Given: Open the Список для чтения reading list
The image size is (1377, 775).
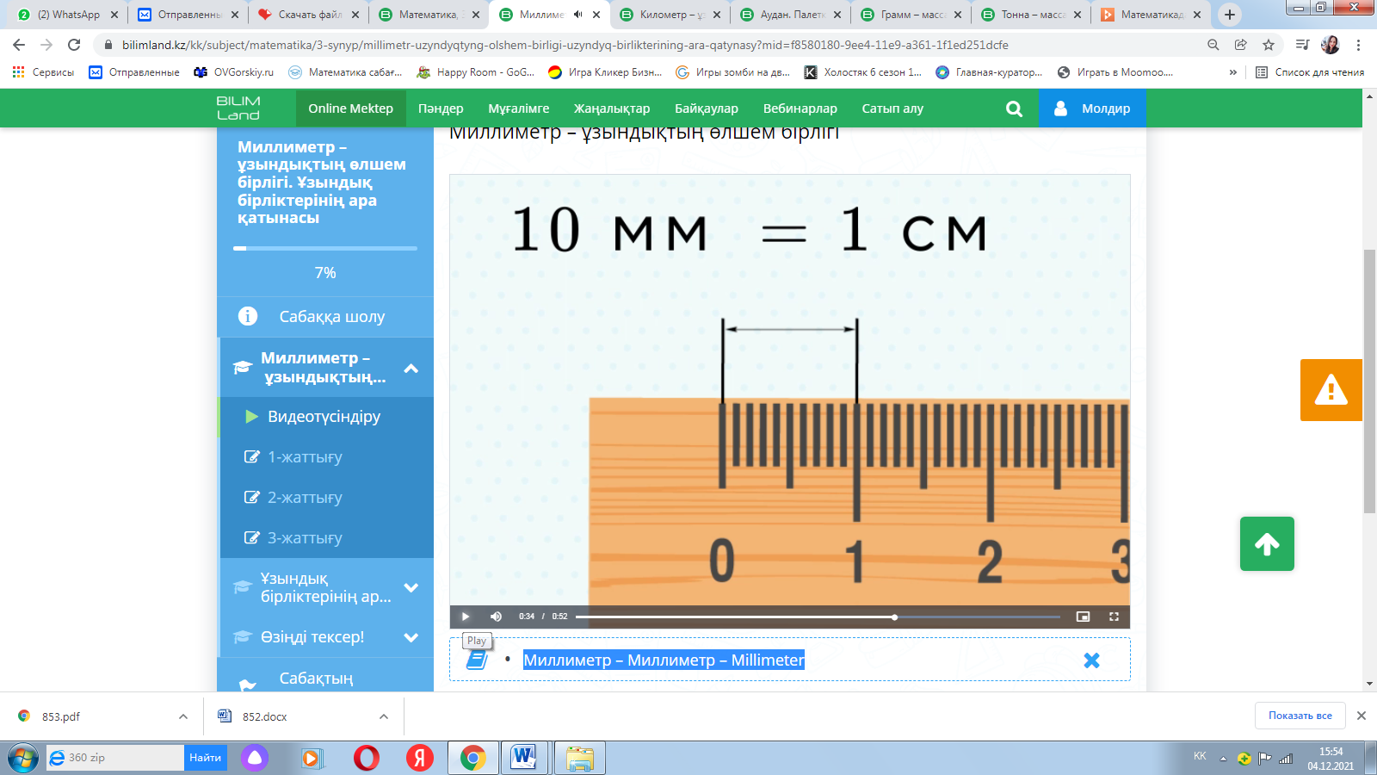Looking at the screenshot, I should [x=1309, y=72].
